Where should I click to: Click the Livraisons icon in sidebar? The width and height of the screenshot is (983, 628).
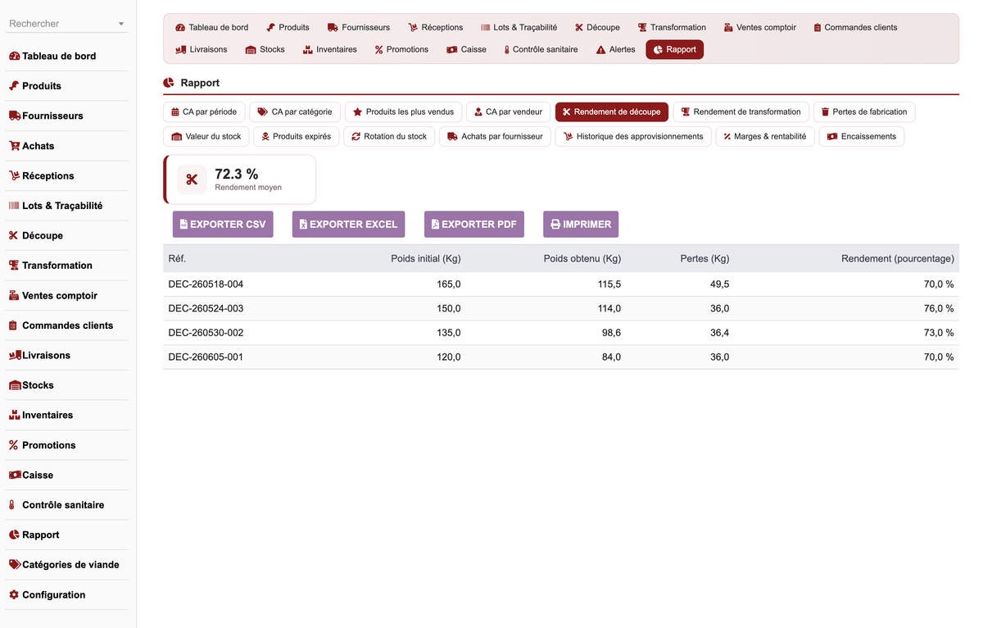[x=15, y=356]
